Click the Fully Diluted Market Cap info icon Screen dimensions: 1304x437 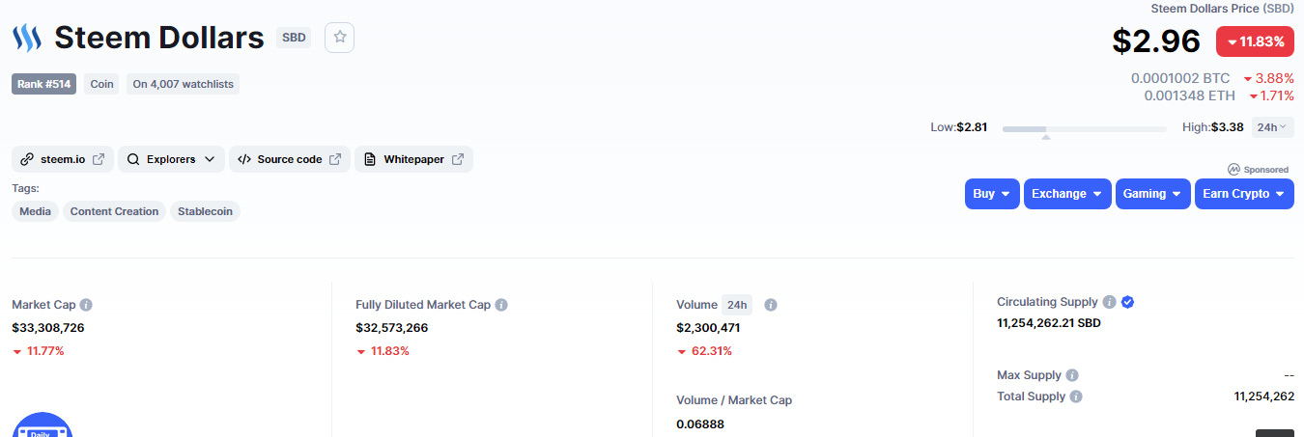[501, 305]
